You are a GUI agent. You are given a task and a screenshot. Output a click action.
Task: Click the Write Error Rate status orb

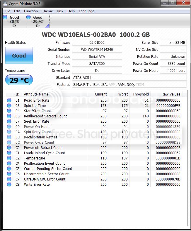click(9, 184)
